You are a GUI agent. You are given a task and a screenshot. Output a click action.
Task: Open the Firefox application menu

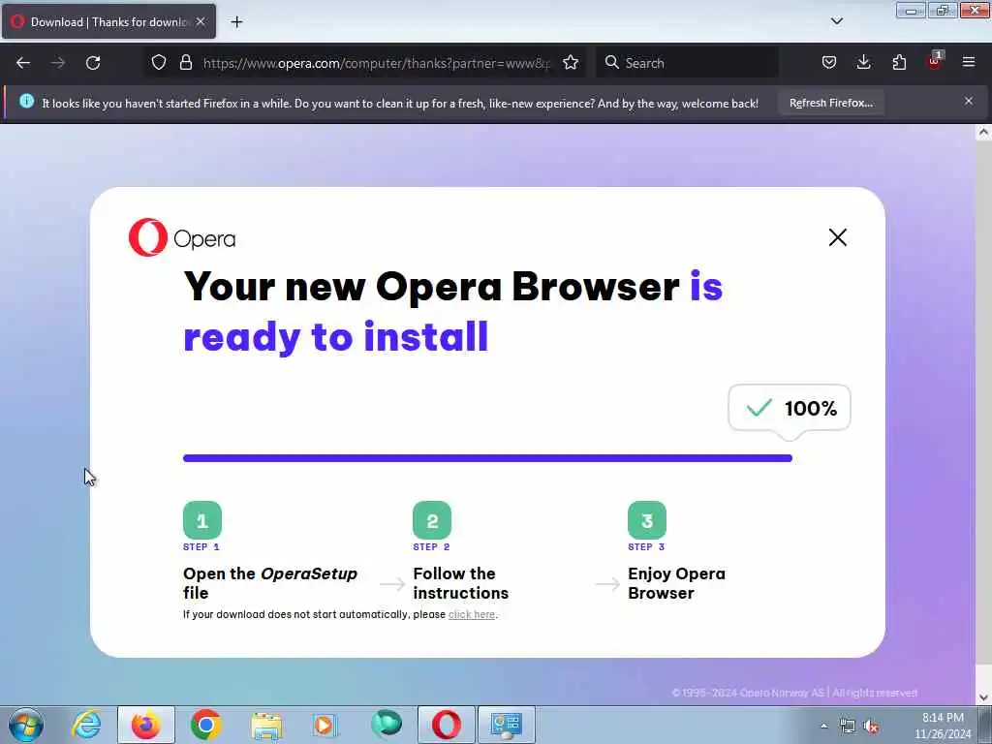[x=969, y=62]
